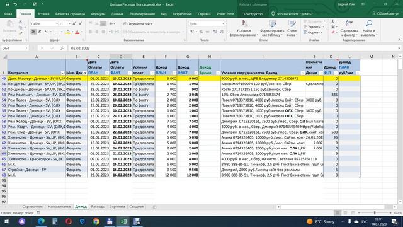Click the Общий доступ share button
The image size is (403, 227).
click(385, 13)
